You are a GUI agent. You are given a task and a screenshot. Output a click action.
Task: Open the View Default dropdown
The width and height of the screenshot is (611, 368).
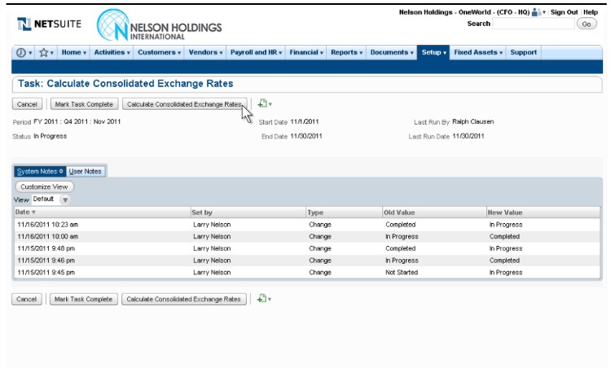(65, 199)
